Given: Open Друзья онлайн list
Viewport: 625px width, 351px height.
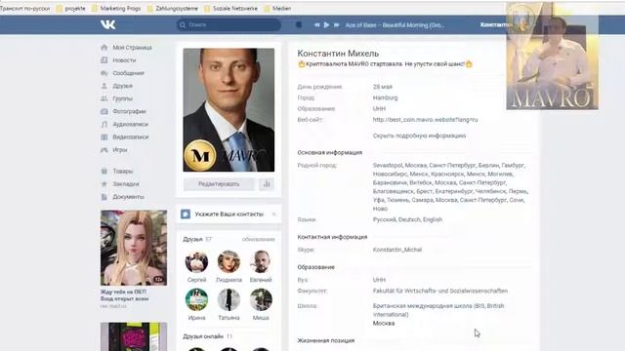Looking at the screenshot, I should (x=203, y=336).
